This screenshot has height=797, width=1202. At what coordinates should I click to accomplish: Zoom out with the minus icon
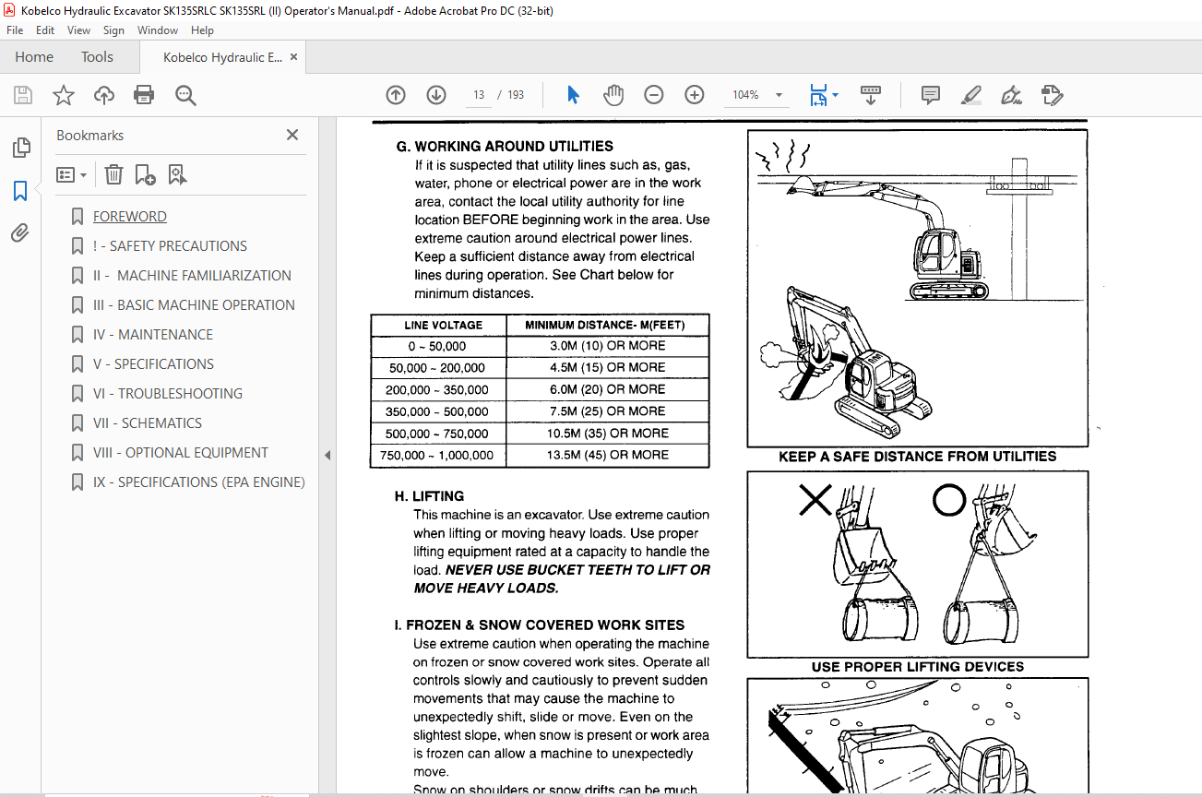click(x=654, y=95)
